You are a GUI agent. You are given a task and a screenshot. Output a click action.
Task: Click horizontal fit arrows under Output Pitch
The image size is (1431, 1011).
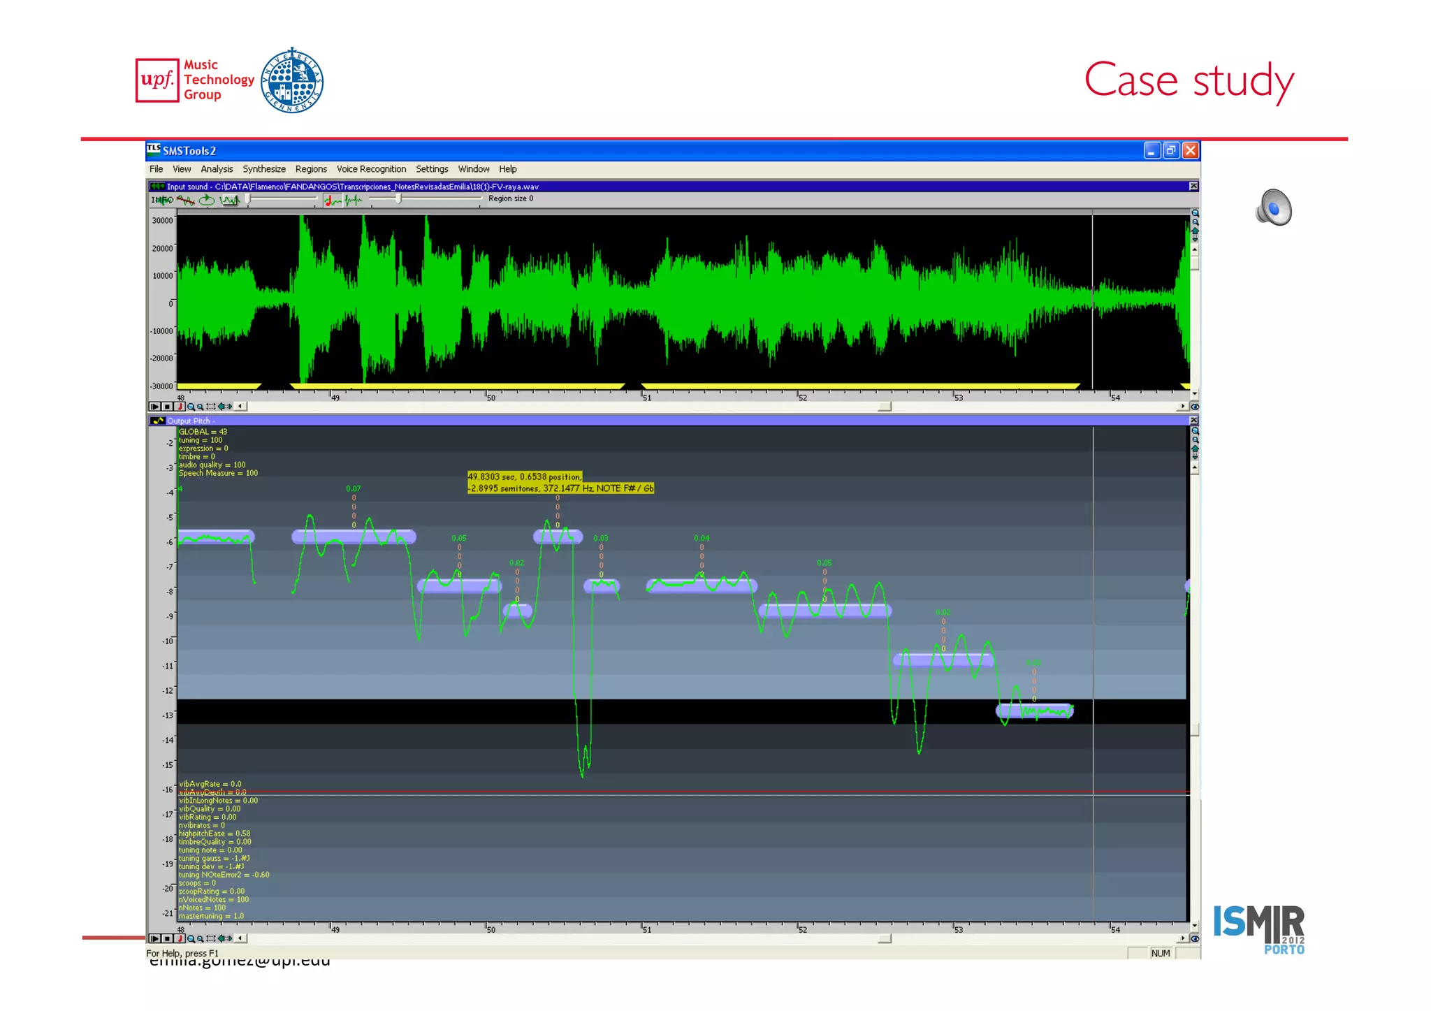pos(225,938)
